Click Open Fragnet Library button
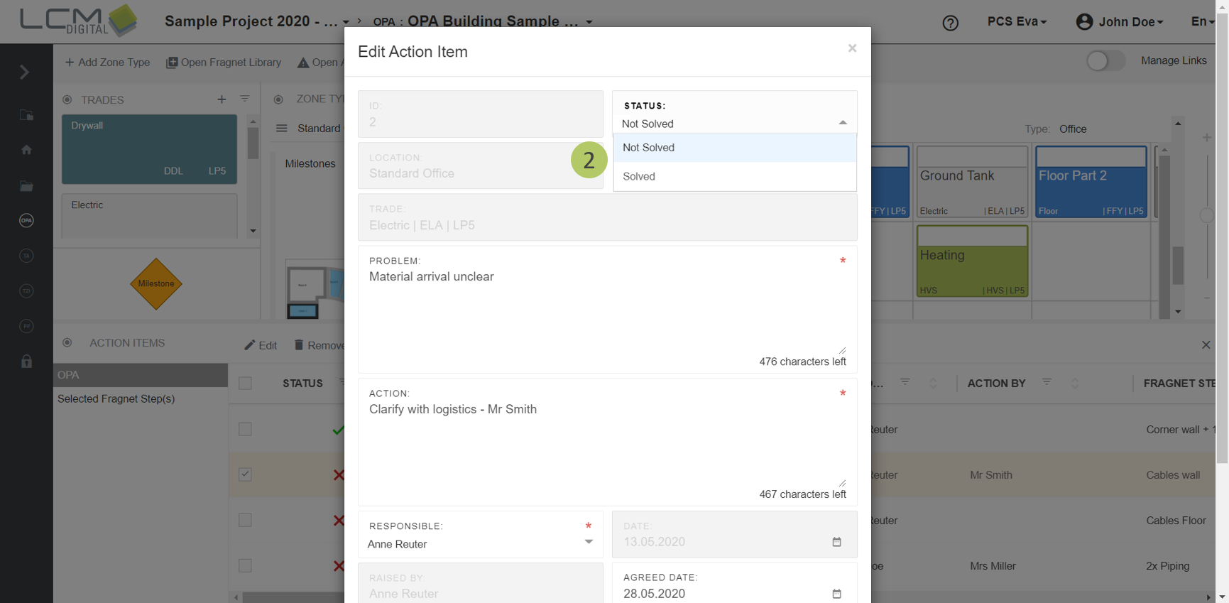The height and width of the screenshot is (603, 1229). click(x=224, y=63)
